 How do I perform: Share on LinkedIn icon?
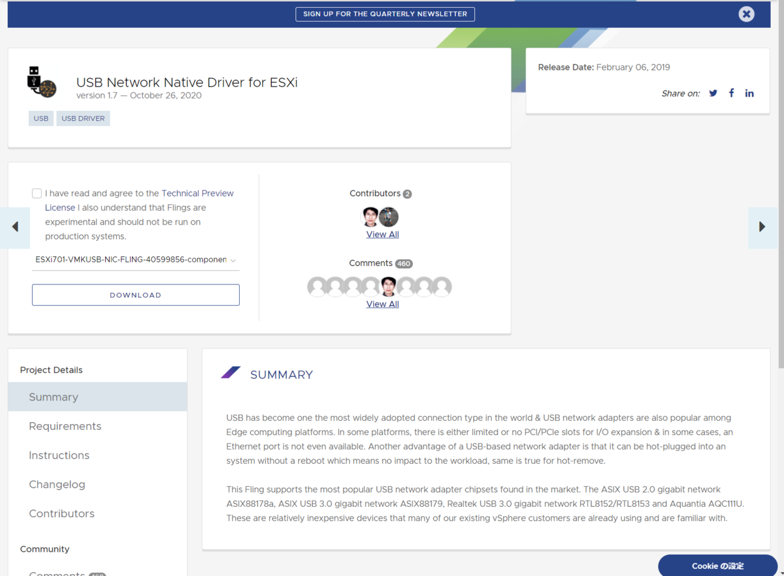[x=749, y=93]
